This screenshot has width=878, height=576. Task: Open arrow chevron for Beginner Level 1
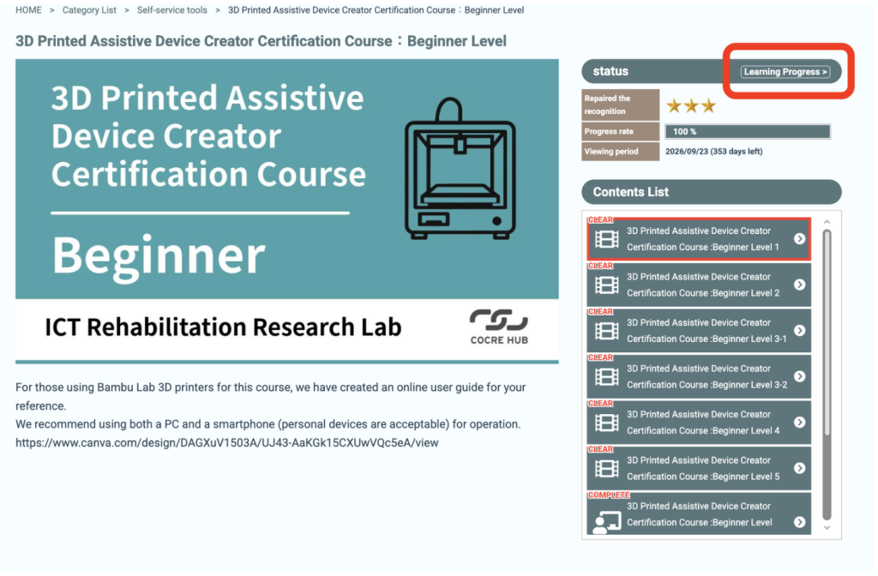(x=799, y=239)
